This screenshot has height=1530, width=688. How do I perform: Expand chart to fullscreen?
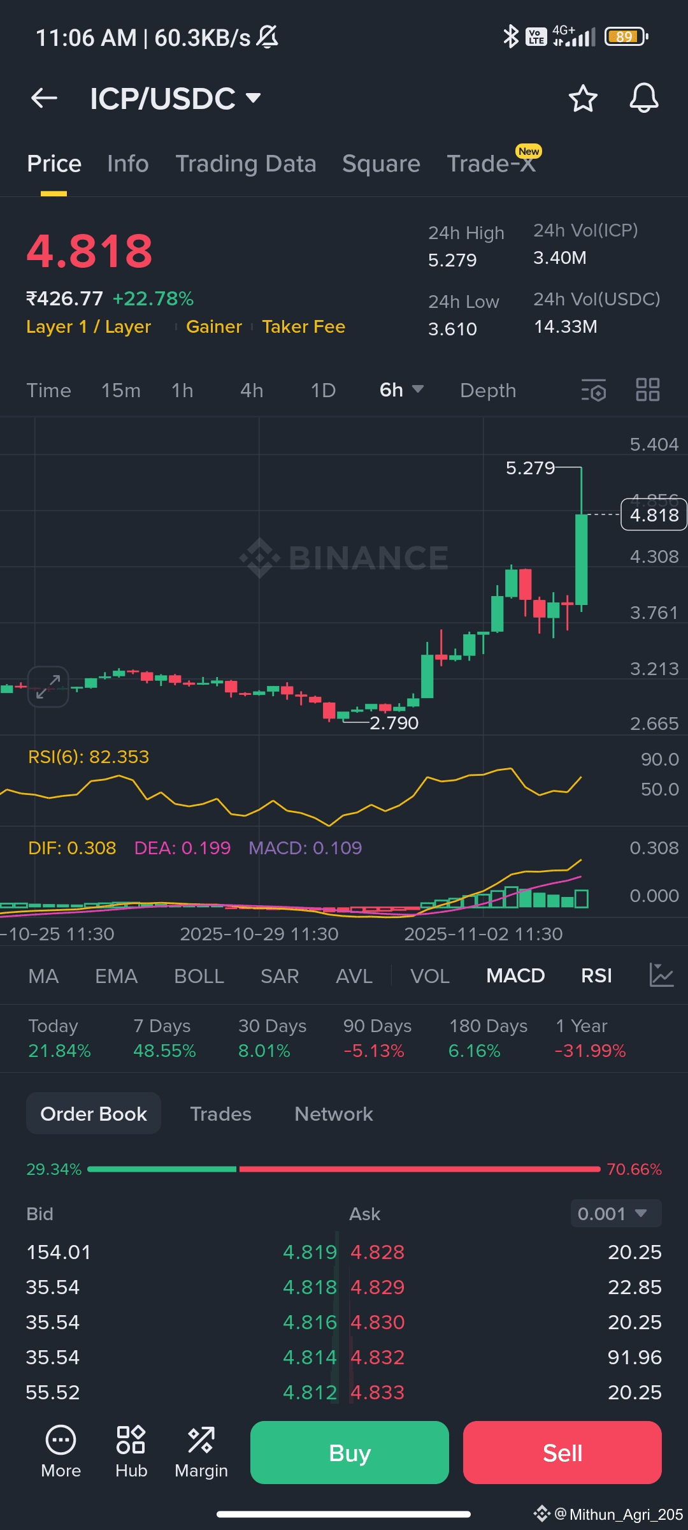pyautogui.click(x=48, y=687)
